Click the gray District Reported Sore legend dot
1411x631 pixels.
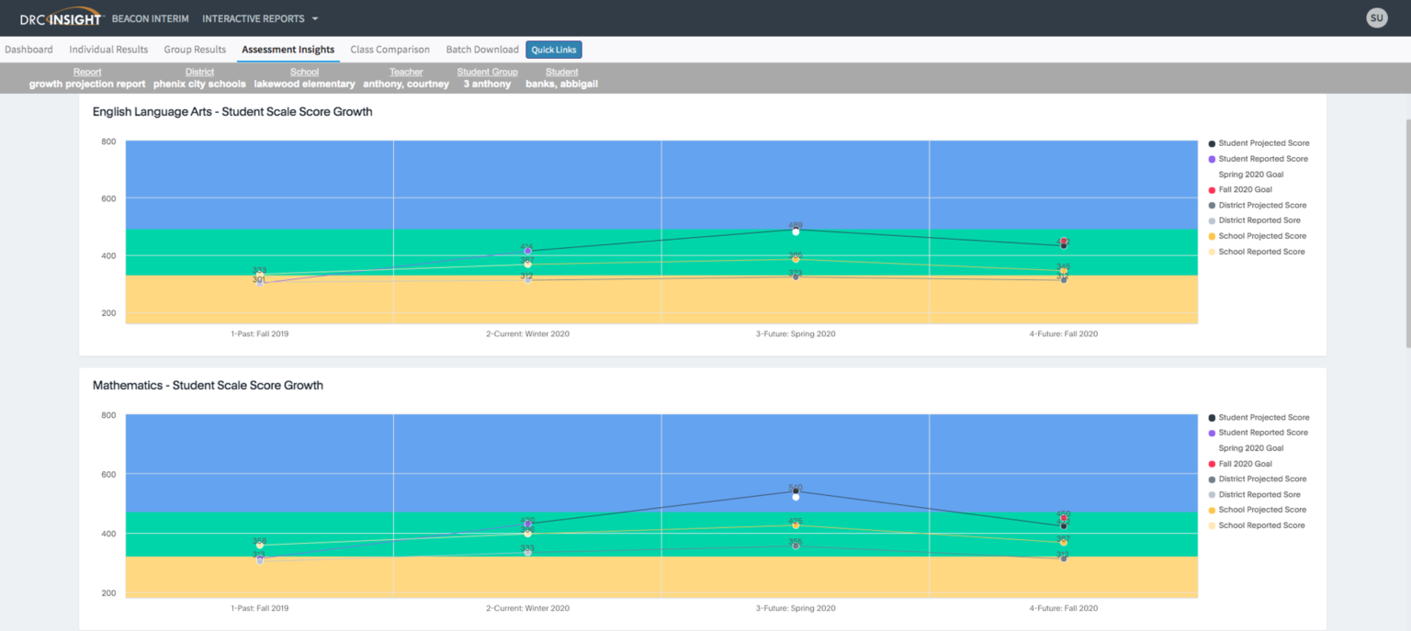1213,220
